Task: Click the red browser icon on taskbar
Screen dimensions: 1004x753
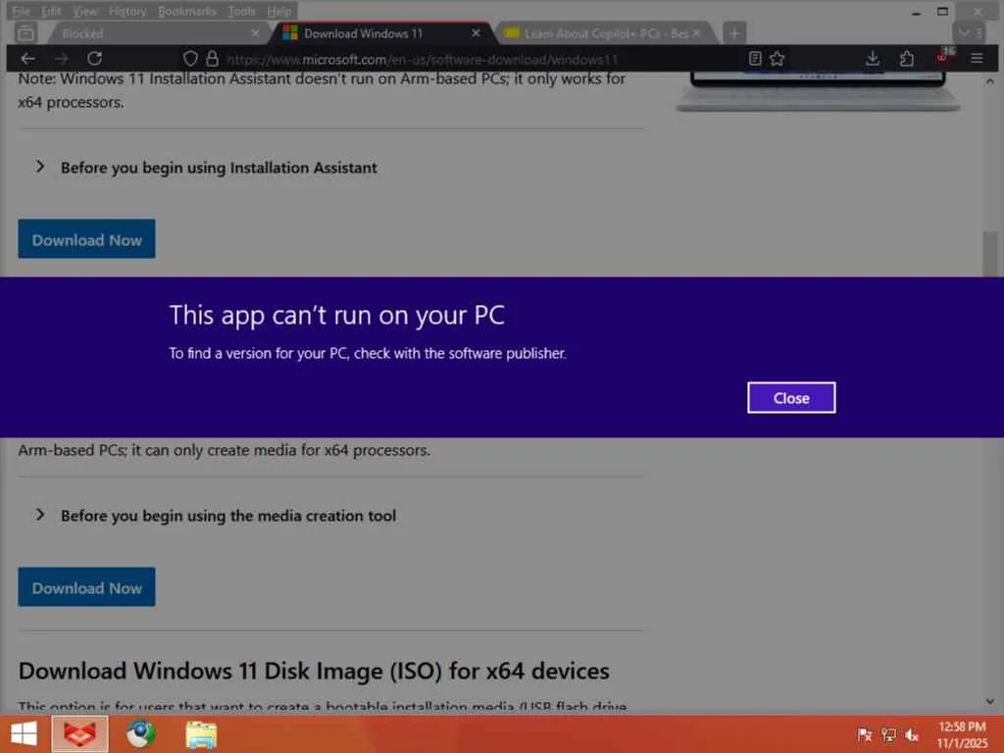Action: [x=80, y=733]
